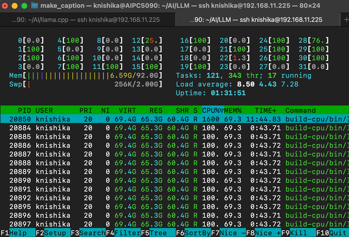The width and height of the screenshot is (349, 237).
Task: Sort by the S state column header
Action: [x=195, y=110]
